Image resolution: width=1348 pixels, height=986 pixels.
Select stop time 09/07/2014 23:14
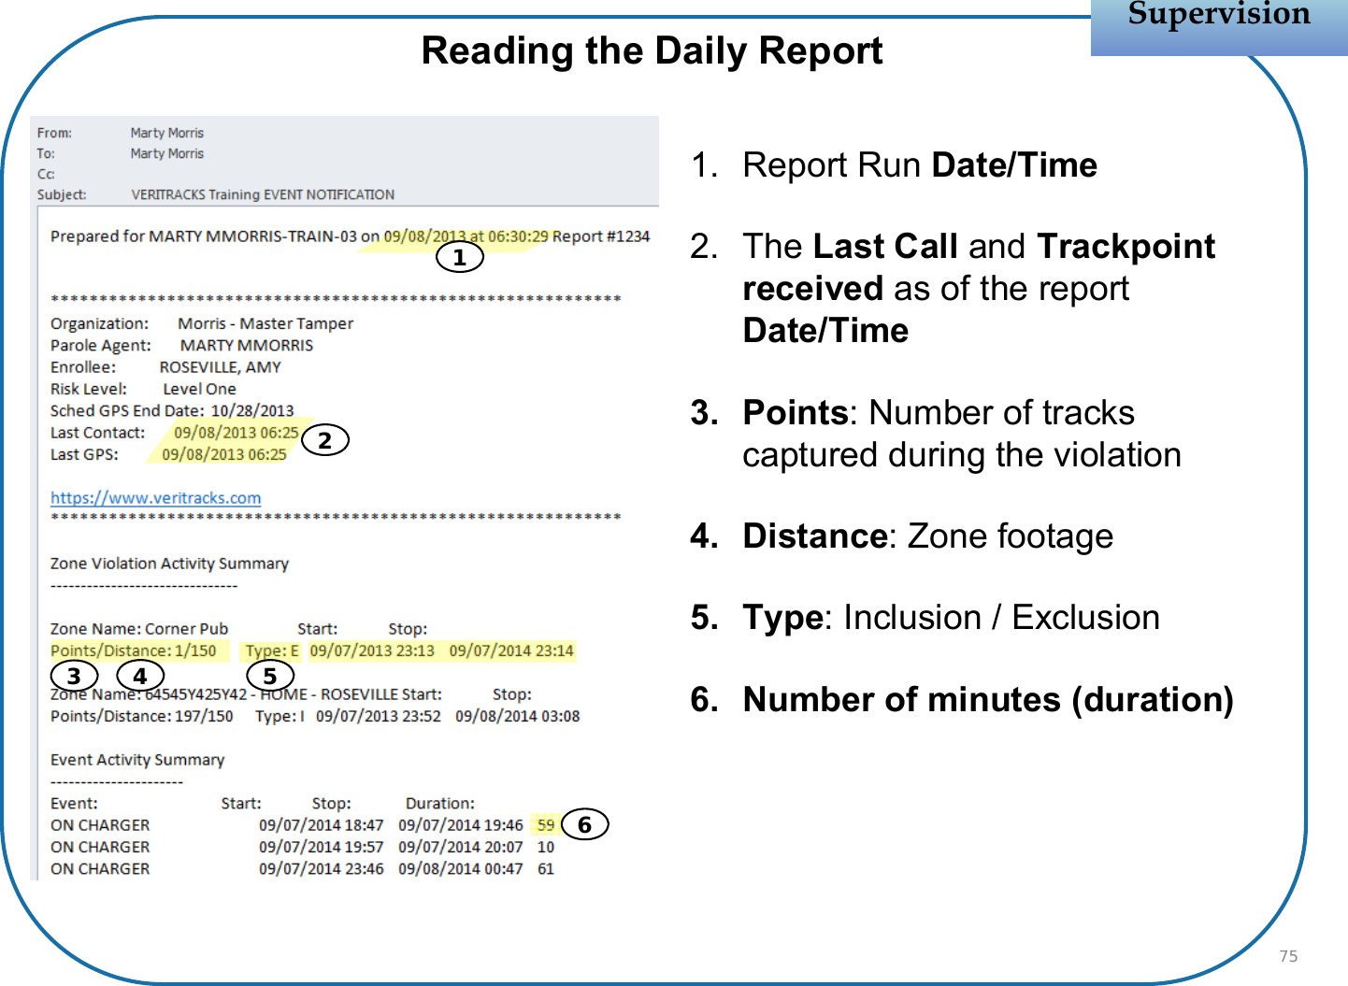pos(511,650)
